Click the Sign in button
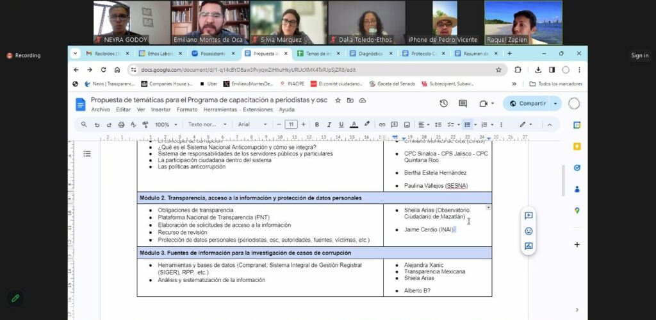This screenshot has width=656, height=320. (639, 55)
